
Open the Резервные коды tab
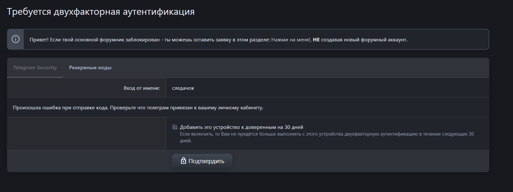tap(90, 68)
